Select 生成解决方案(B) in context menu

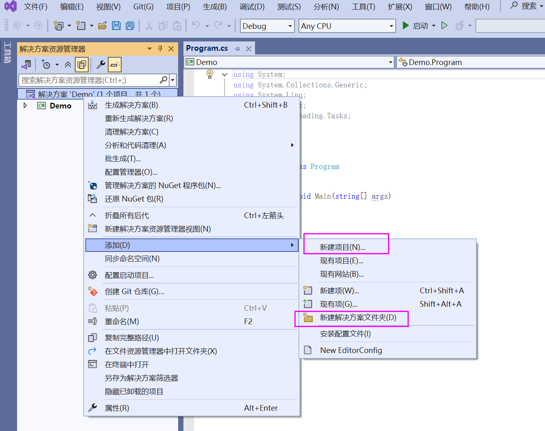tap(192, 105)
